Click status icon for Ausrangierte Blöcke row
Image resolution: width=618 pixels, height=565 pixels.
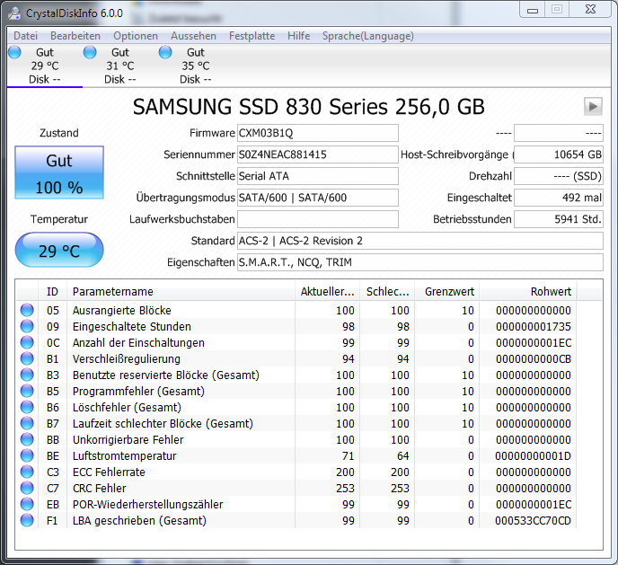click(x=27, y=310)
